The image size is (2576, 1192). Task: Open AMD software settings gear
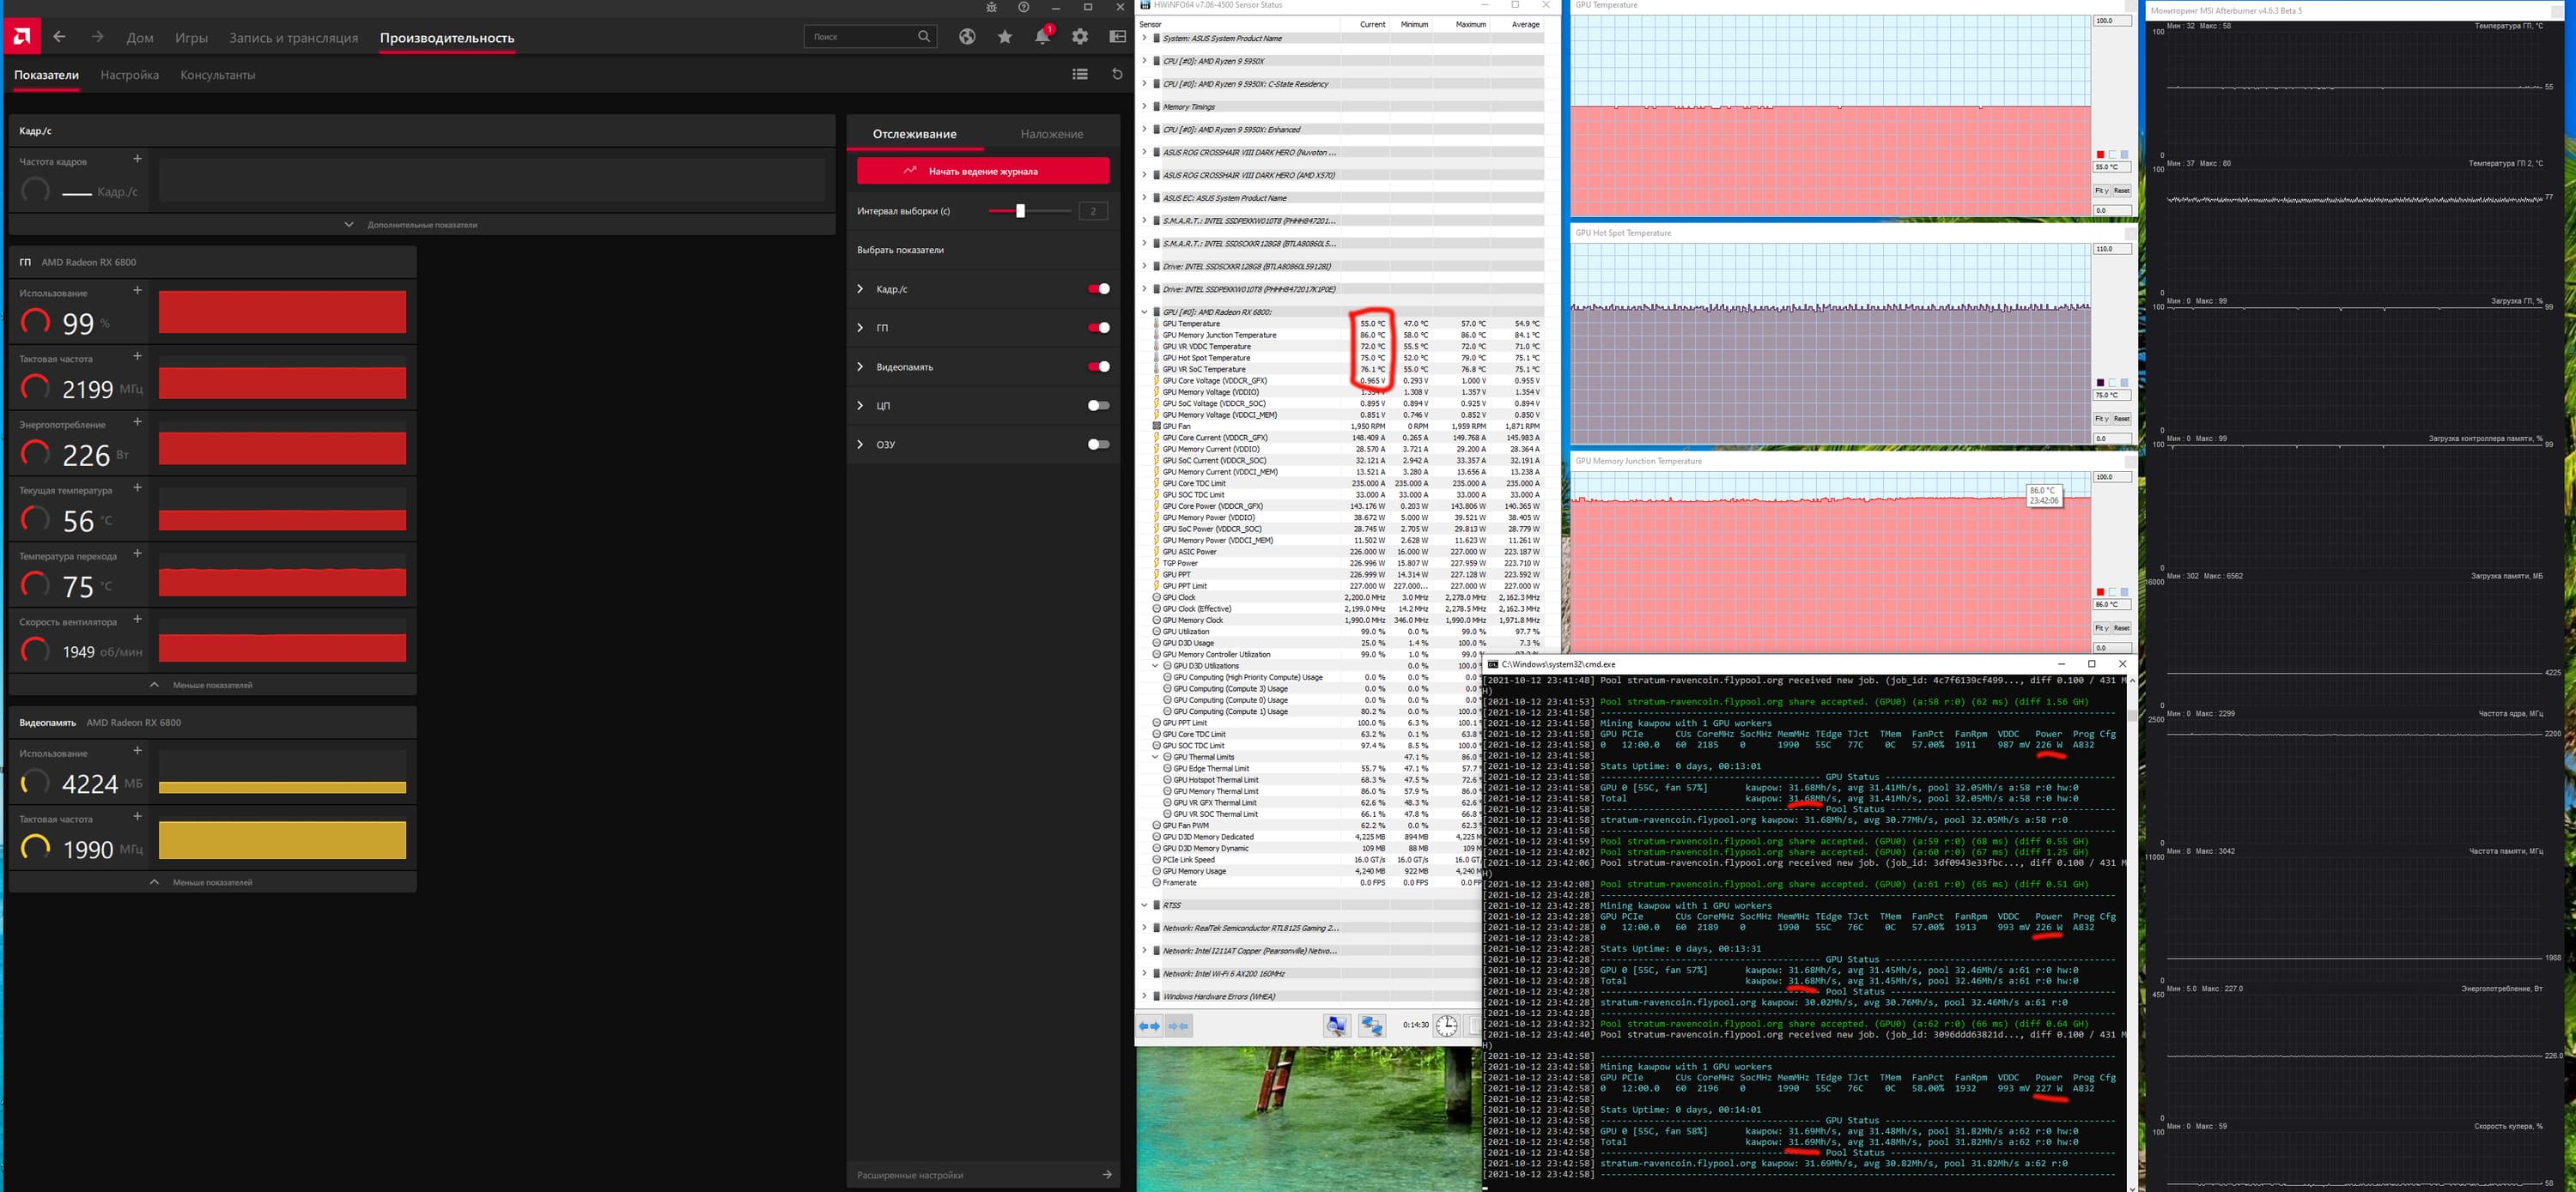[x=1080, y=37]
